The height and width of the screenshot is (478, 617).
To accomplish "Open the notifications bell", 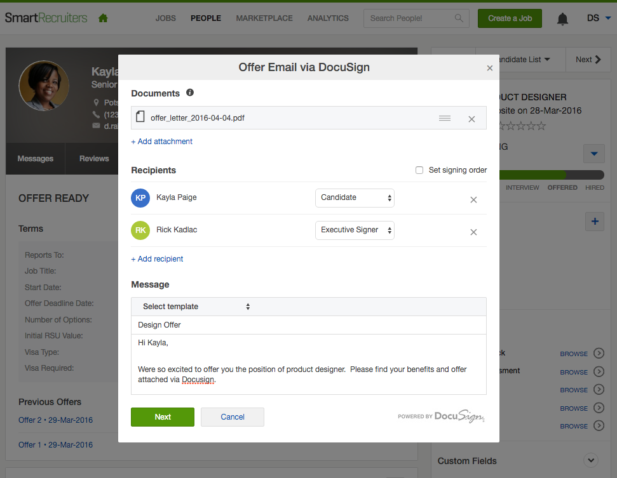I will tap(562, 19).
